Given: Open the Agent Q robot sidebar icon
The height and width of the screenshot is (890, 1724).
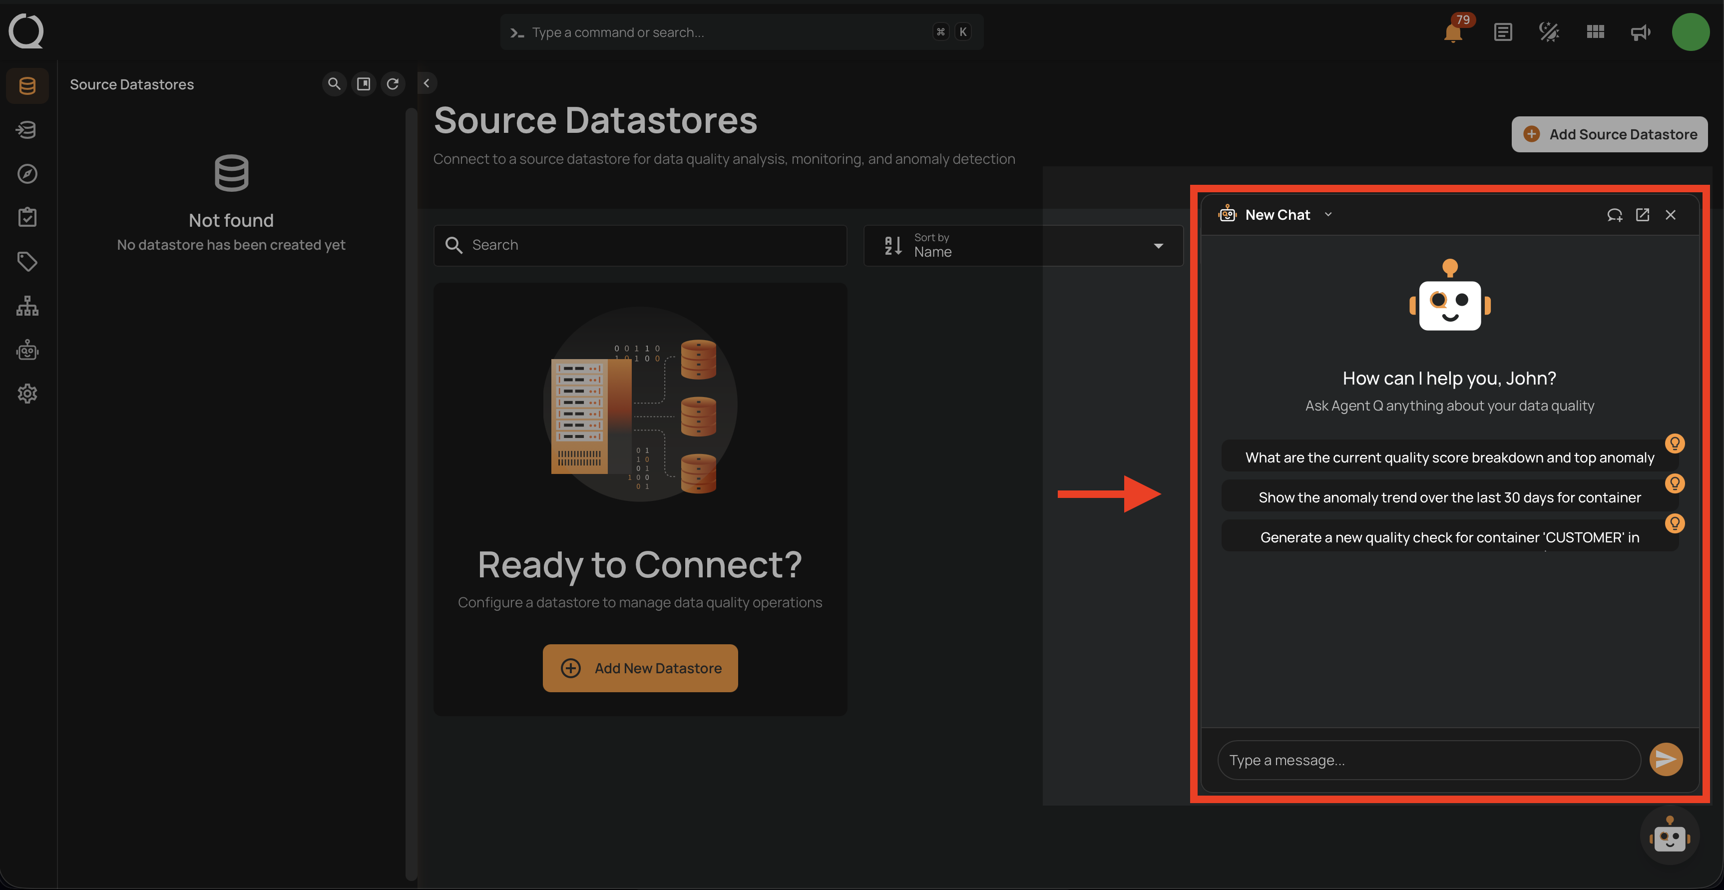Looking at the screenshot, I should [x=27, y=350].
